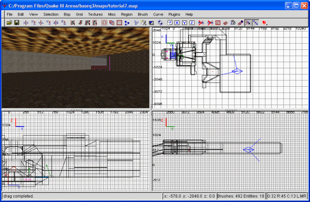Image resolution: width=310 pixels, height=202 pixels.
Task: Click the blue connected-nodes toolbar icon
Action: pyautogui.click(x=127, y=23)
